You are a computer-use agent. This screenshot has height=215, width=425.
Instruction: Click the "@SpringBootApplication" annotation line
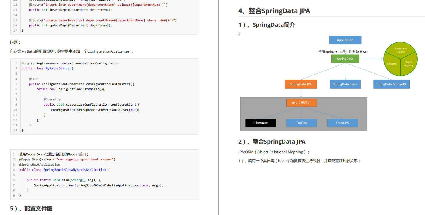point(40,164)
